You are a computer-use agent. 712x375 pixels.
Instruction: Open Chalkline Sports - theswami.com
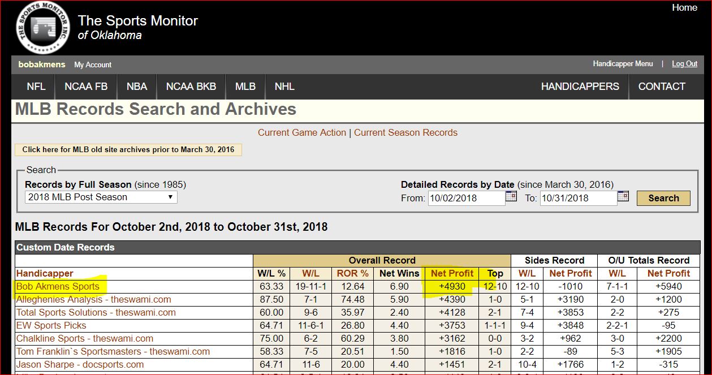[85, 338]
